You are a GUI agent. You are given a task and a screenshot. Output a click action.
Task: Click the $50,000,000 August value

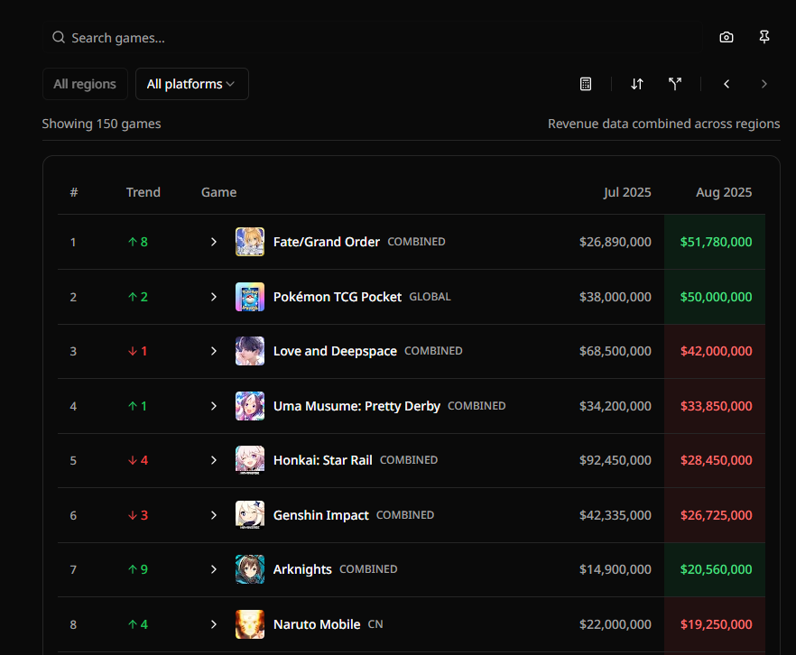click(x=716, y=297)
